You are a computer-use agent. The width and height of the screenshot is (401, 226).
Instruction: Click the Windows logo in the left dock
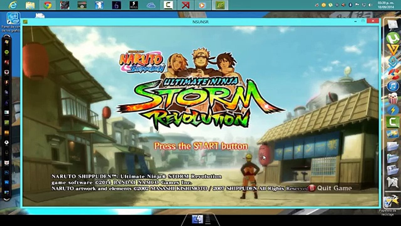click(7, 42)
